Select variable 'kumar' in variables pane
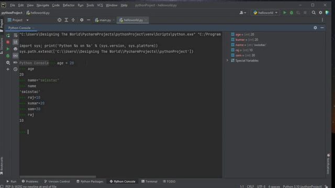This screenshot has width=335, height=188. 244,40
